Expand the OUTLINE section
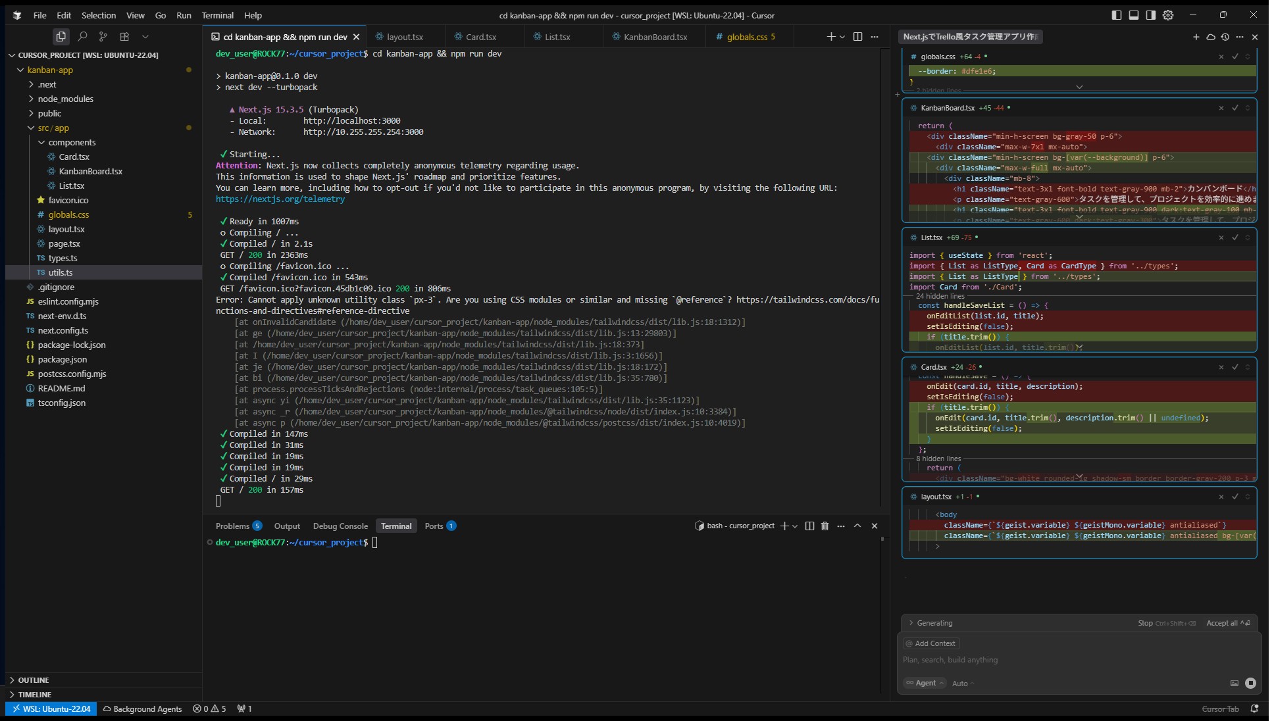1274x721 pixels. click(34, 680)
